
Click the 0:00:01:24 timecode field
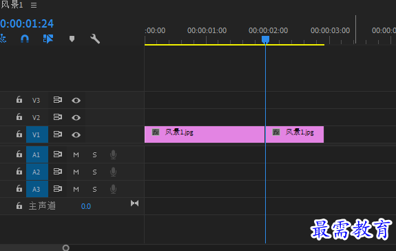click(27, 23)
